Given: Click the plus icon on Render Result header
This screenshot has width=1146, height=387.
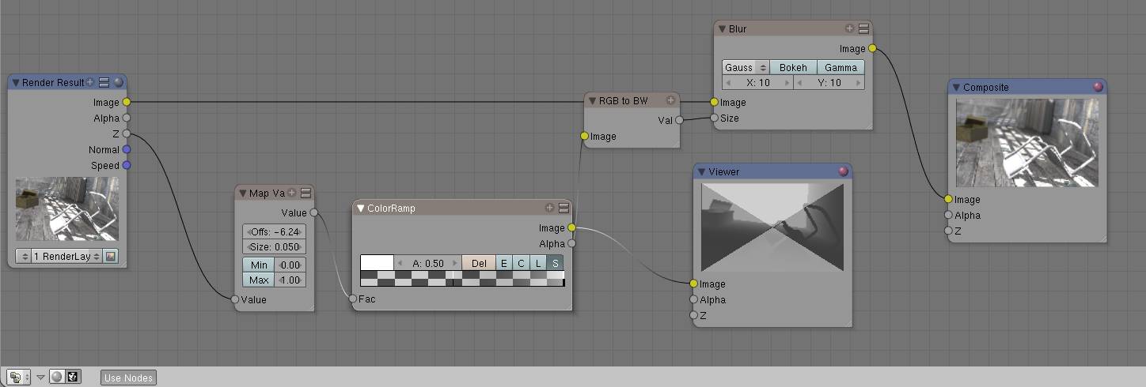Looking at the screenshot, I should click(x=90, y=82).
